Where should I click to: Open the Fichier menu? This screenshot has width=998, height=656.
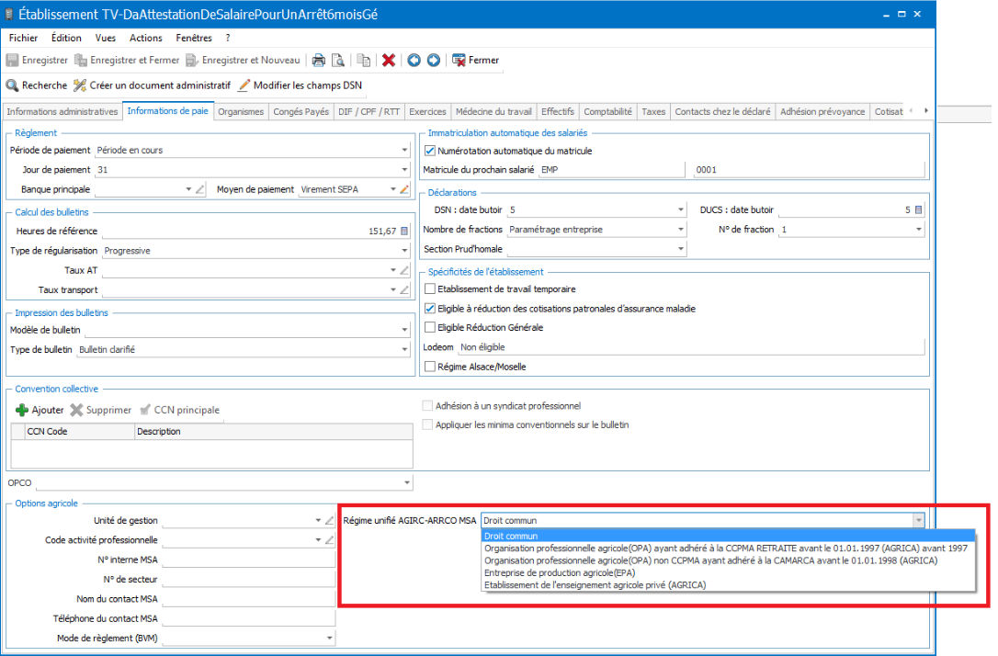(24, 39)
